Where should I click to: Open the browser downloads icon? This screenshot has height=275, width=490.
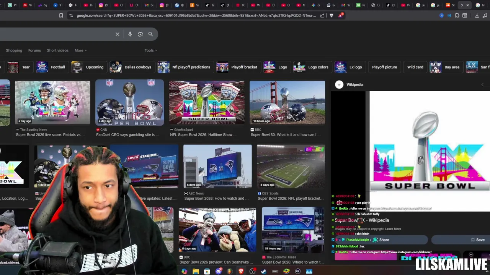click(x=477, y=16)
